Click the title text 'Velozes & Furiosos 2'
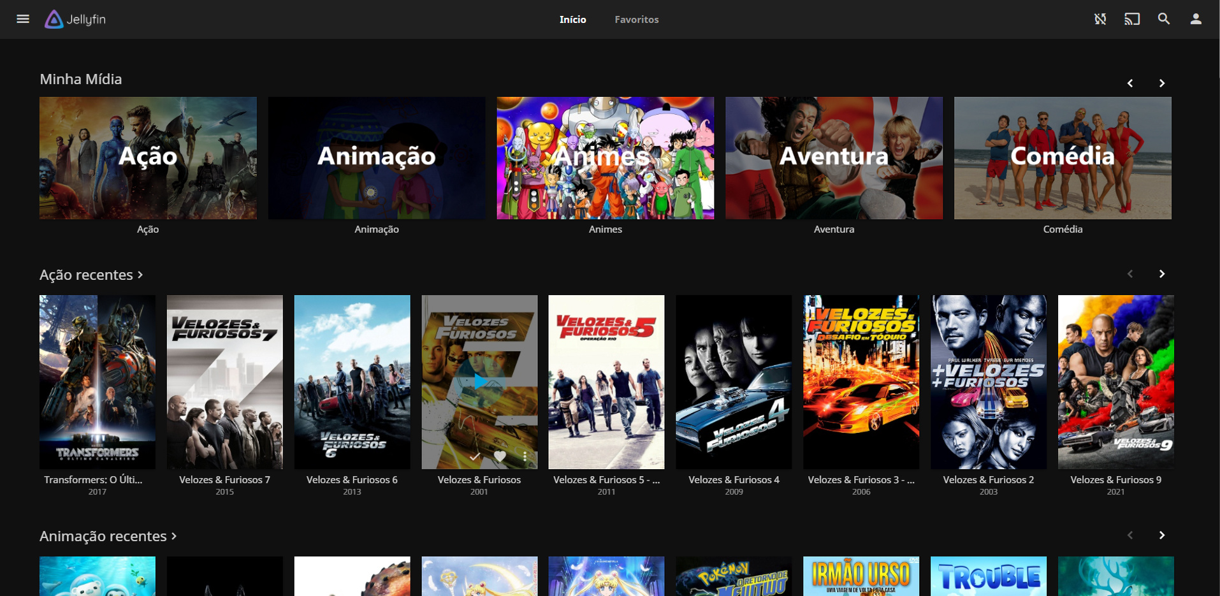1220x596 pixels. click(x=989, y=479)
